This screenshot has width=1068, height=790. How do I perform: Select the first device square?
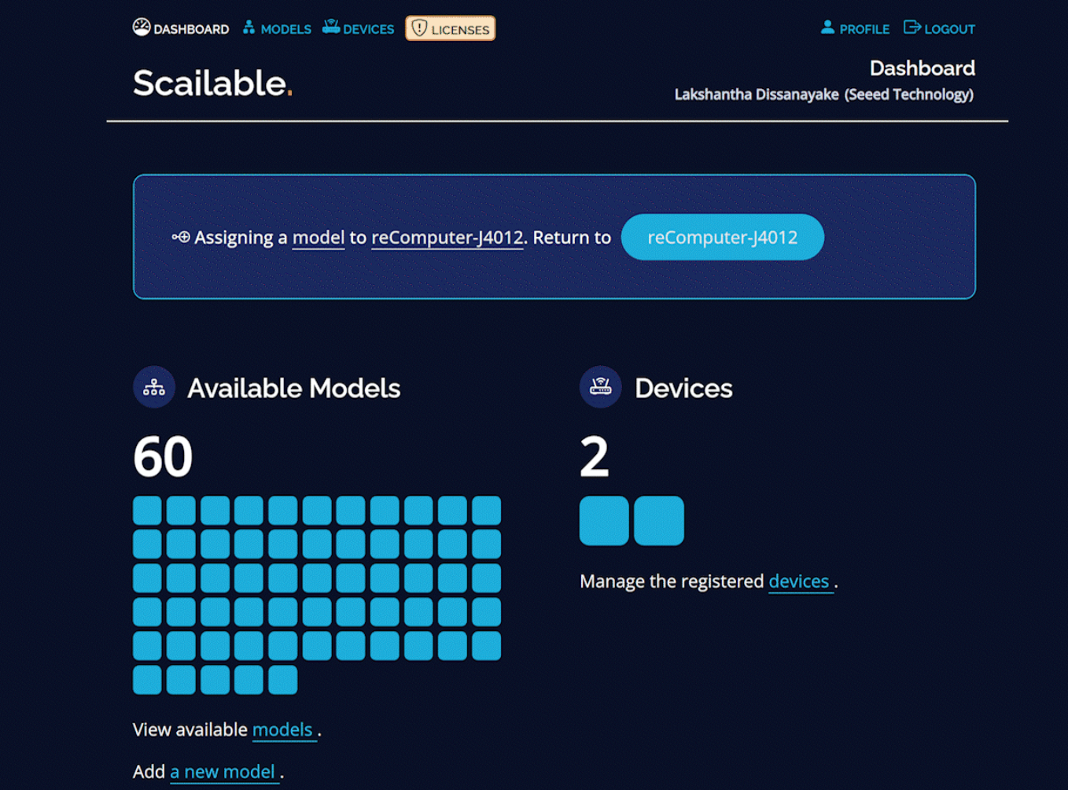coord(604,521)
